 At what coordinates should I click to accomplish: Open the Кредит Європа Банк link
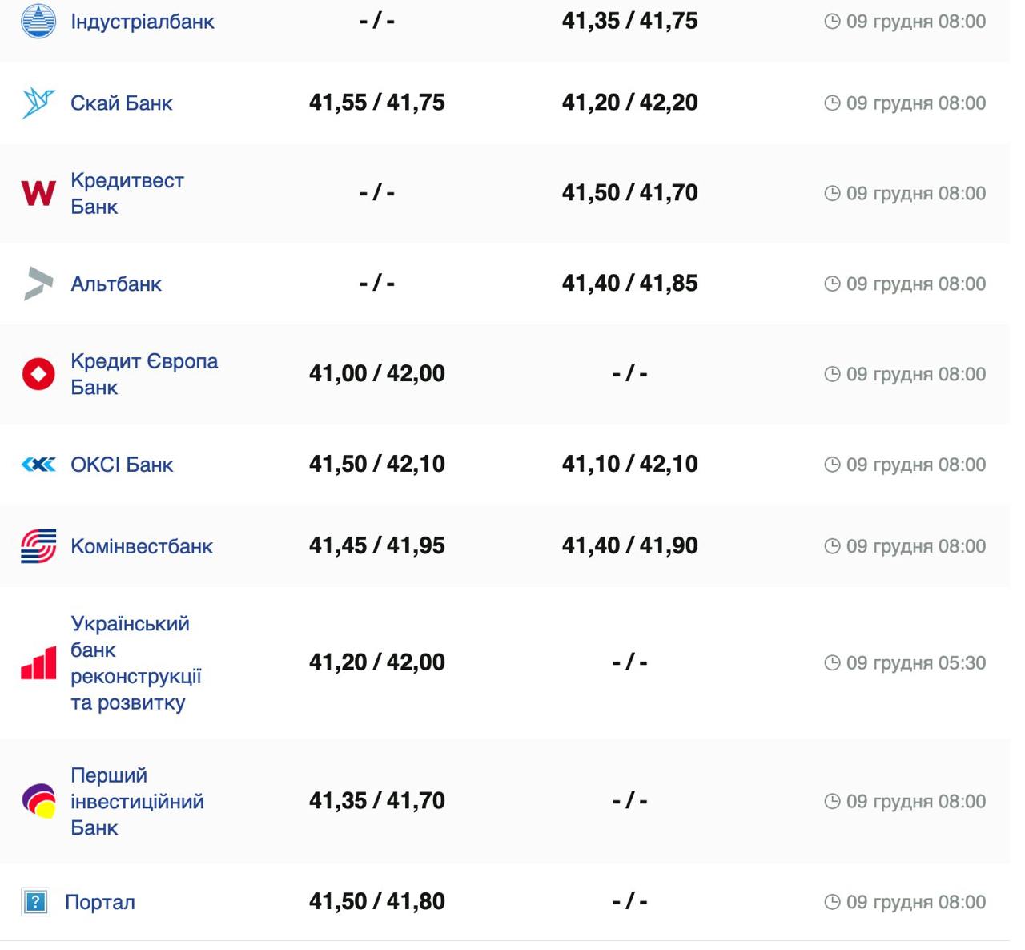click(144, 374)
